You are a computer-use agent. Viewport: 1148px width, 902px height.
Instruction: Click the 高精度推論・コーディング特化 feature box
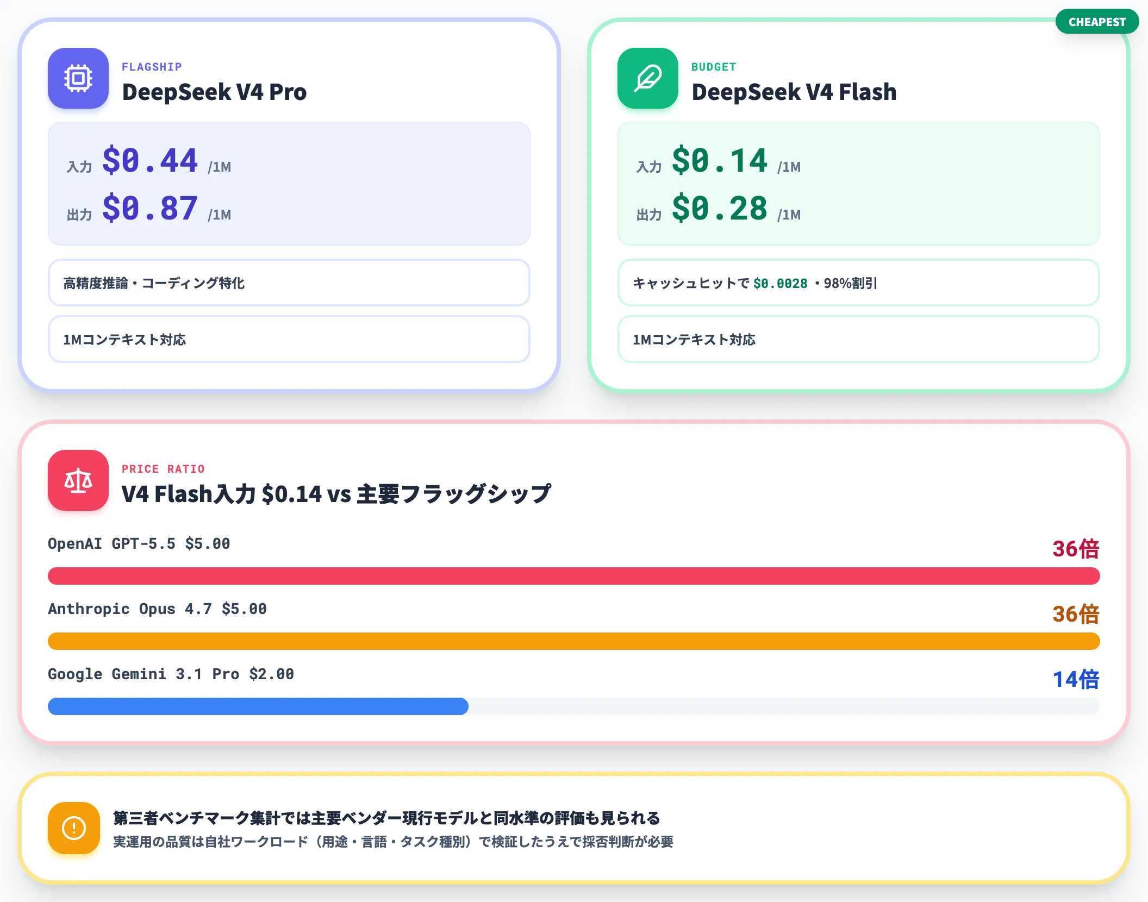[x=289, y=283]
